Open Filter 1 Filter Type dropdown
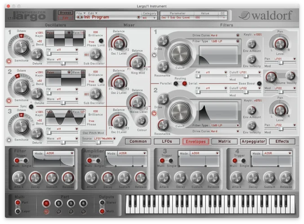Image resolution: width=304 pixels, height=224 pixels. pos(238,41)
